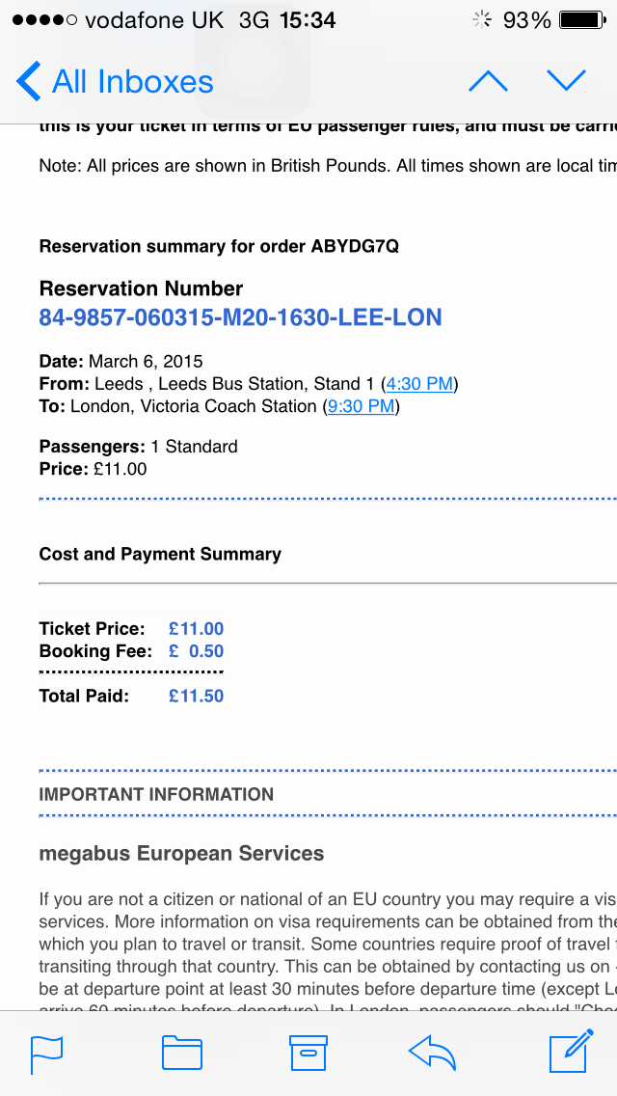Open the 4:30 PM departure time link
The width and height of the screenshot is (617, 1096).
pos(419,384)
